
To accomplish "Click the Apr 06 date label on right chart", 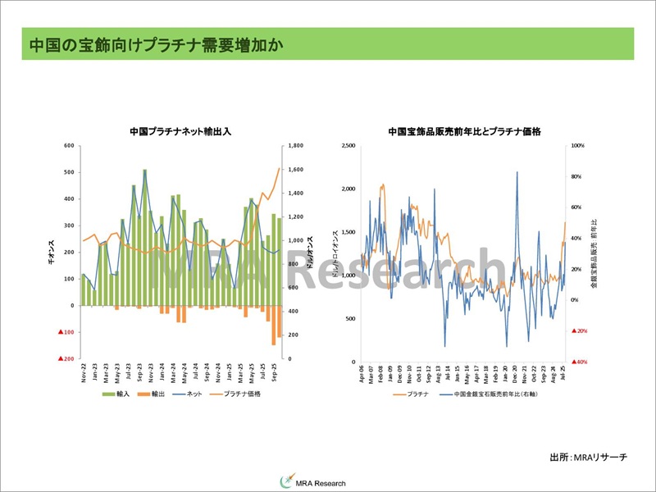I will coord(362,376).
